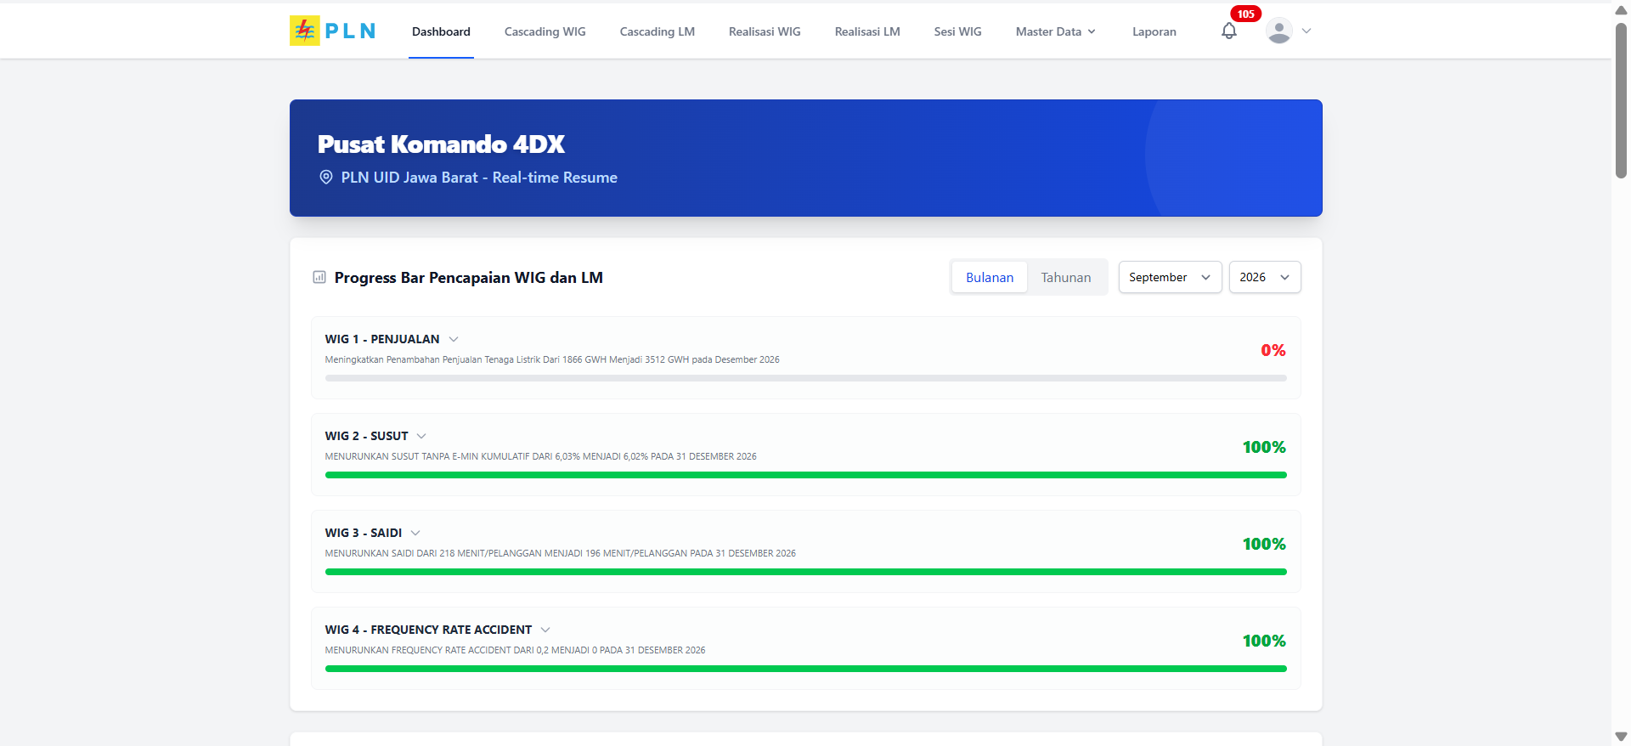Open the 2026 year dropdown
Image resolution: width=1631 pixels, height=746 pixels.
(1264, 277)
